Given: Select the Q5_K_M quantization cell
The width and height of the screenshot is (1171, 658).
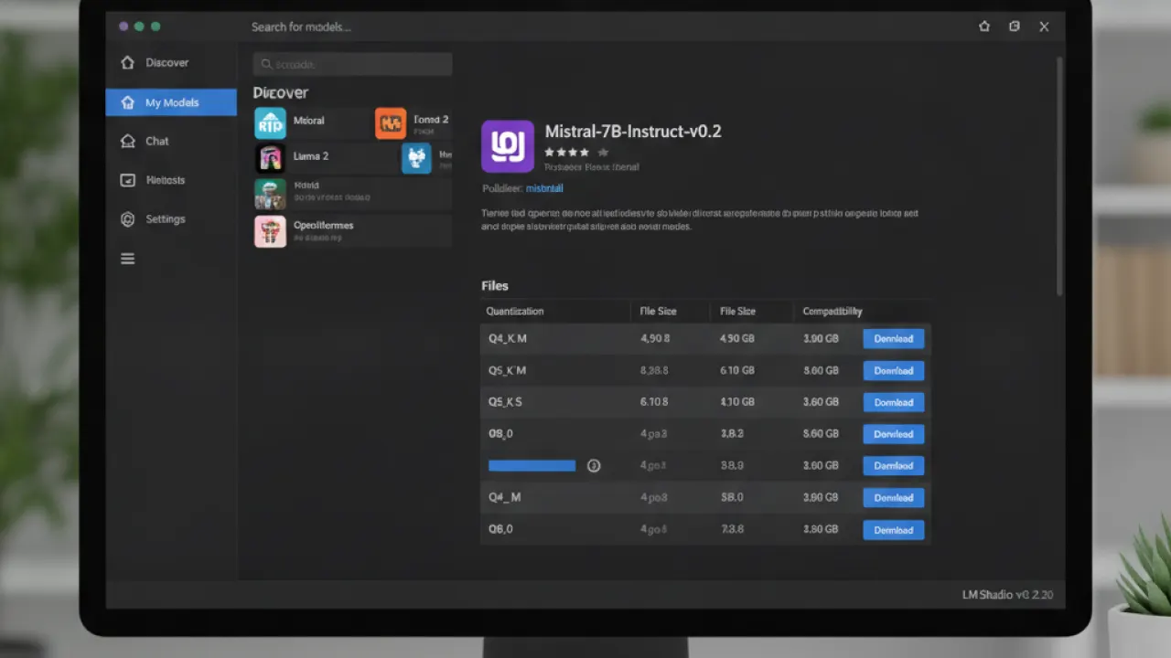Looking at the screenshot, I should [x=508, y=371].
